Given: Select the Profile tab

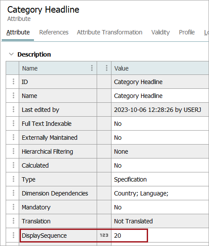Looking at the screenshot, I should pos(187,32).
